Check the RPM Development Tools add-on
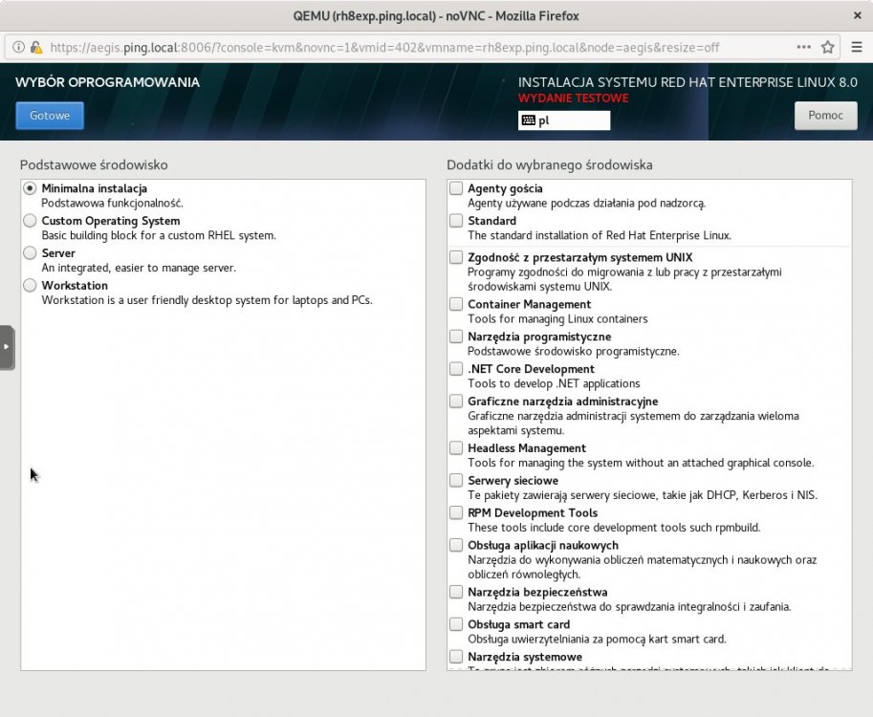 point(456,512)
